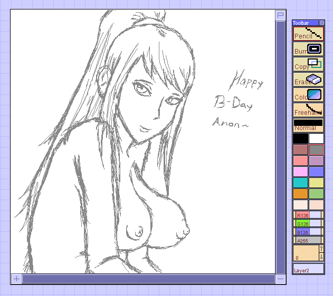
Task: Pick the white color swatch
Action: (x=316, y=139)
